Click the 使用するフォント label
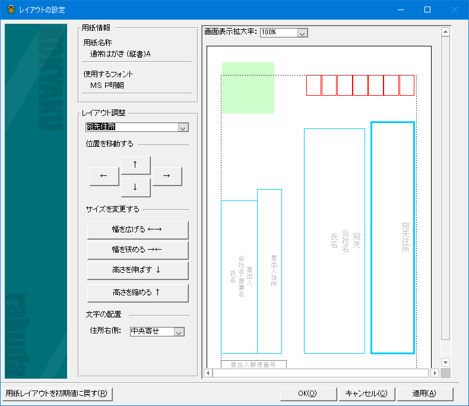The width and height of the screenshot is (469, 406). click(x=108, y=74)
